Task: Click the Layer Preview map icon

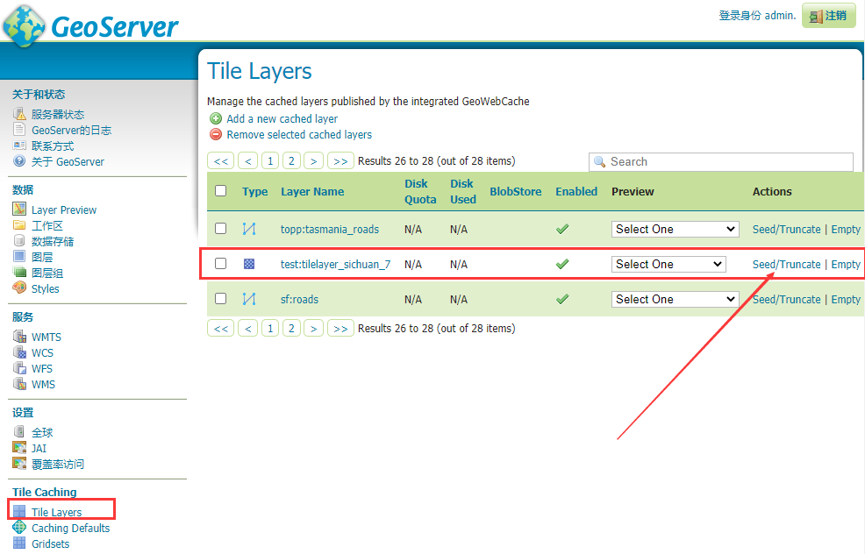Action: click(19, 209)
